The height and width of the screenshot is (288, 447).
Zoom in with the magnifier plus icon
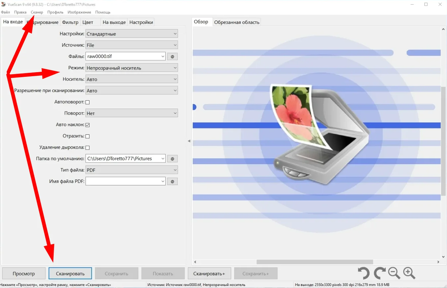pyautogui.click(x=409, y=273)
